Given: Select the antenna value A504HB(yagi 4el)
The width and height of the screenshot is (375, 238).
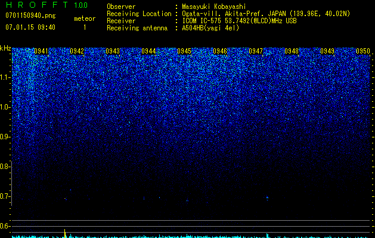Looking at the screenshot, I should click(210, 28).
